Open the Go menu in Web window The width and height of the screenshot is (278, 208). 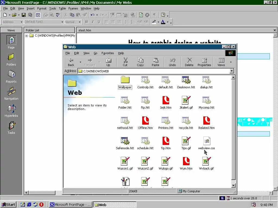pos(96,53)
